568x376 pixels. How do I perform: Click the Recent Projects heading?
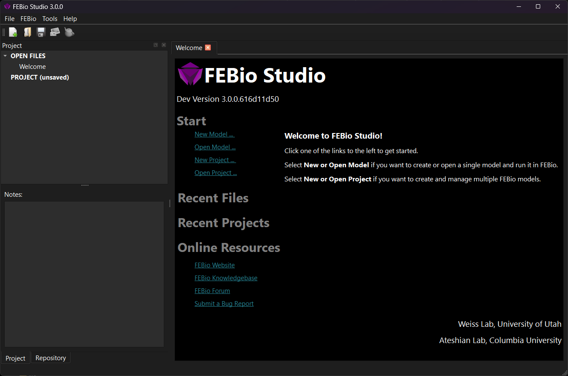coord(224,223)
